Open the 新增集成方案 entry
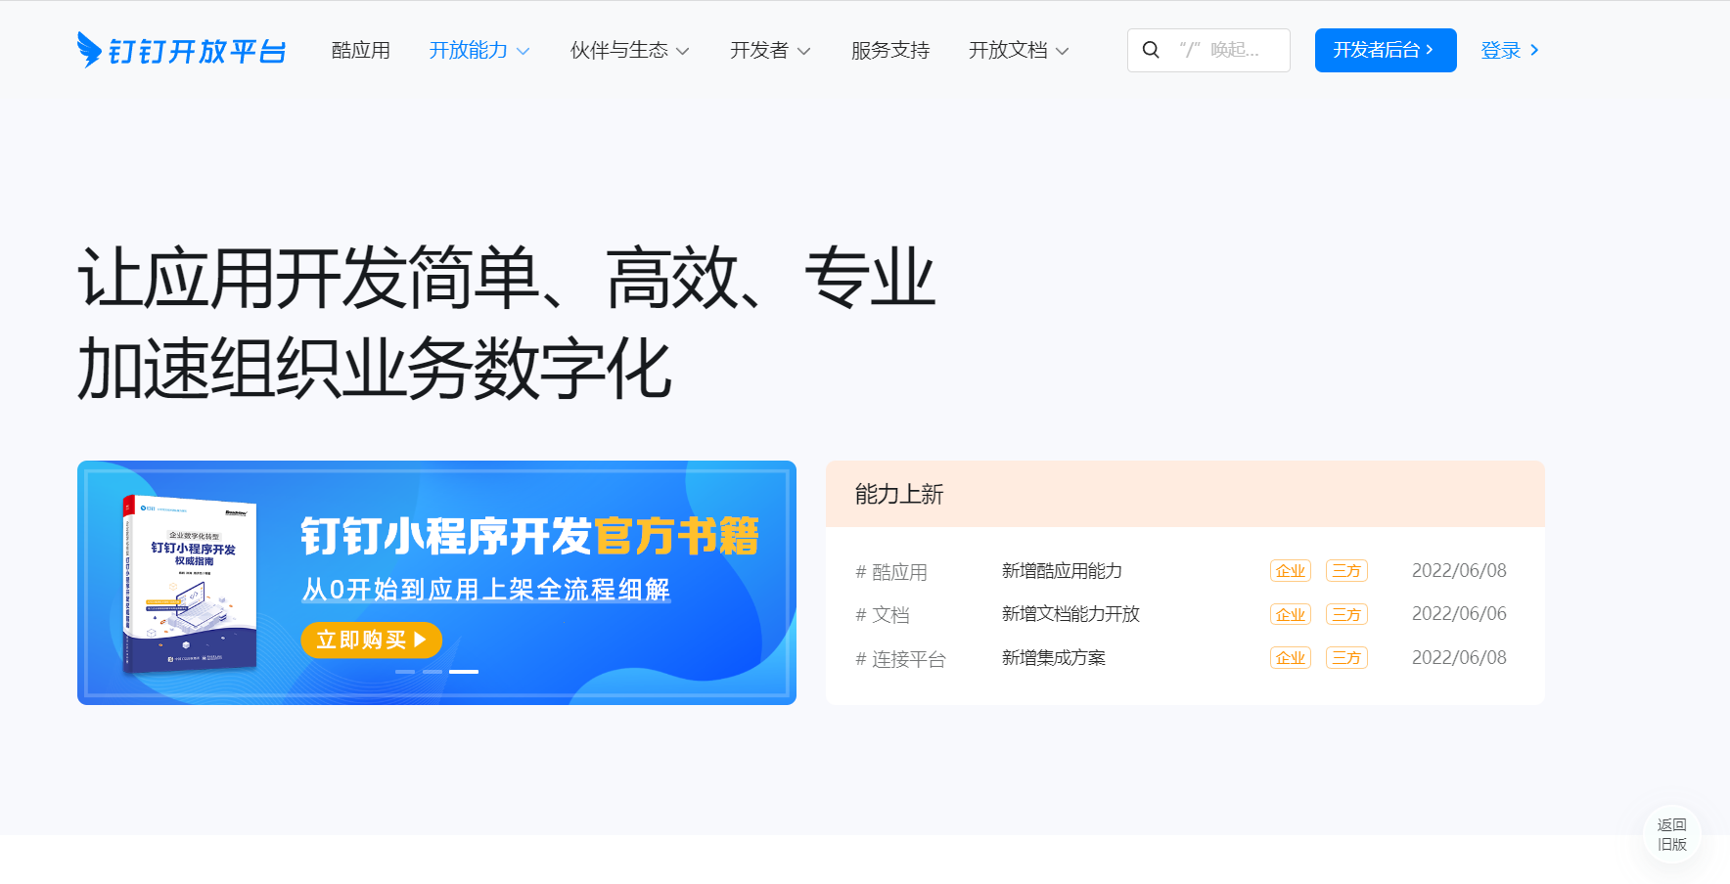 (x=1054, y=658)
